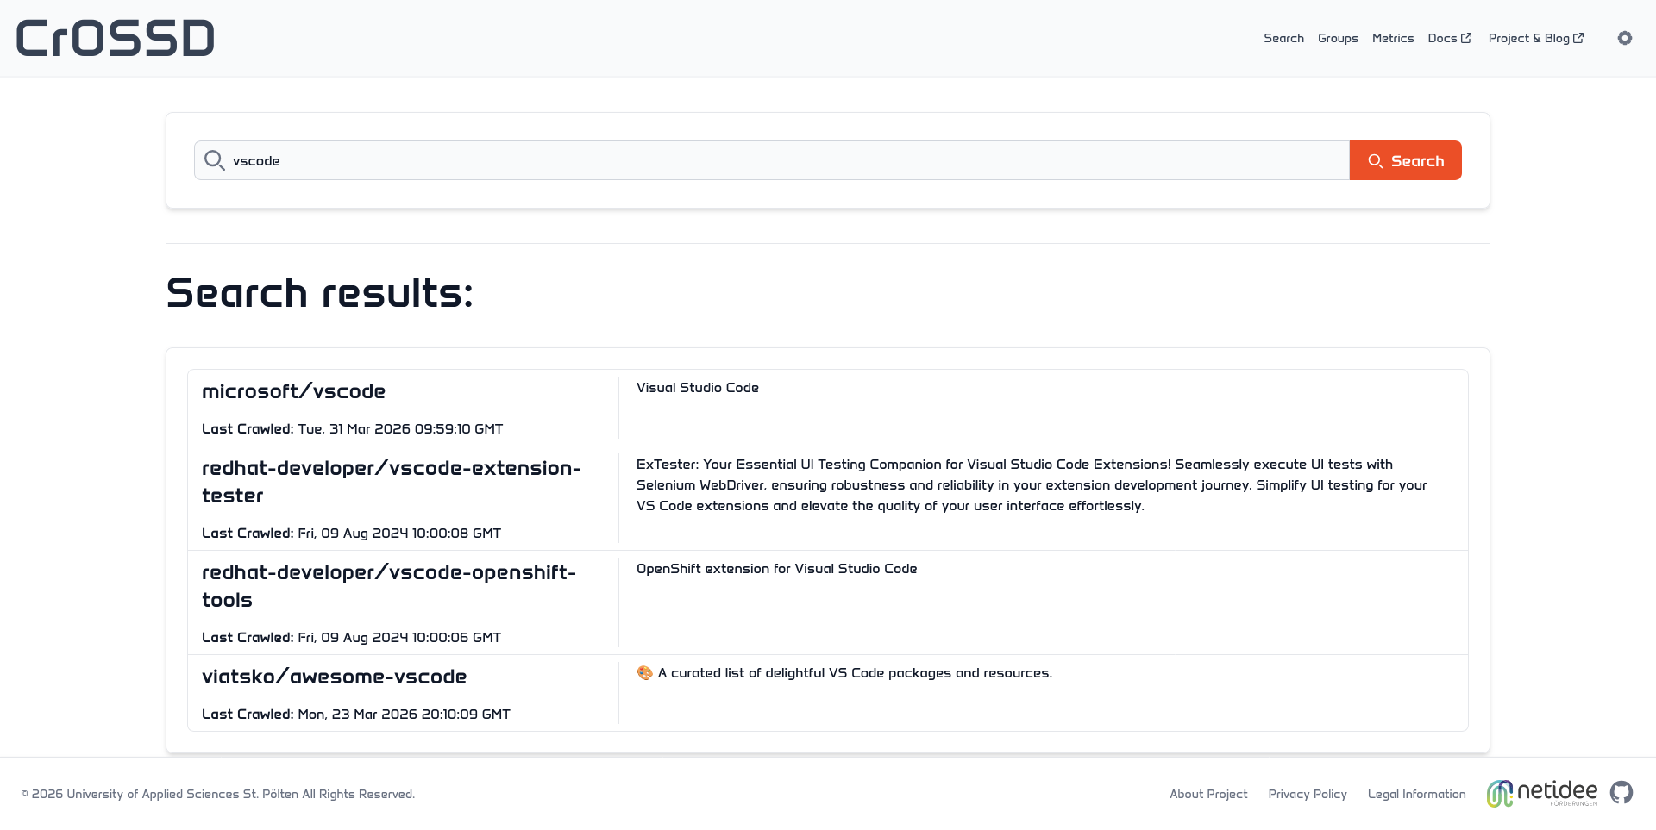View the Privacy Policy page
This screenshot has height=830, width=1656.
coord(1308,794)
